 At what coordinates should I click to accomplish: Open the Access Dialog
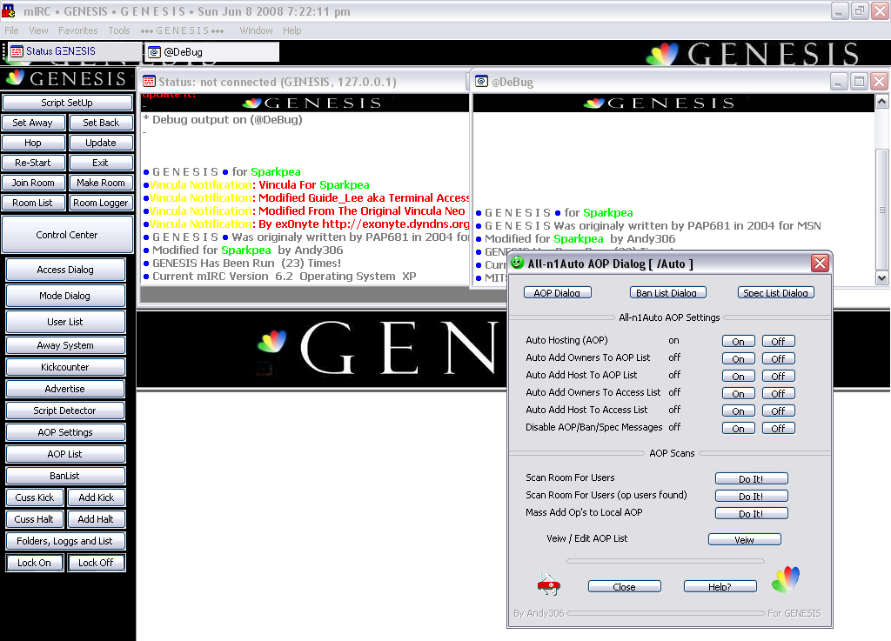(x=65, y=270)
